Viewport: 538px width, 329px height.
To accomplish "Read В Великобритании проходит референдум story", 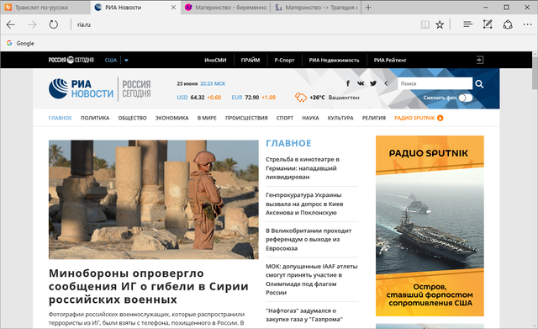I will 309,239.
